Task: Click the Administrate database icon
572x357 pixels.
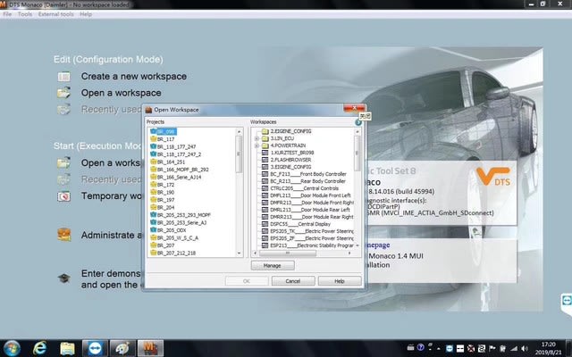Action: 64,235
